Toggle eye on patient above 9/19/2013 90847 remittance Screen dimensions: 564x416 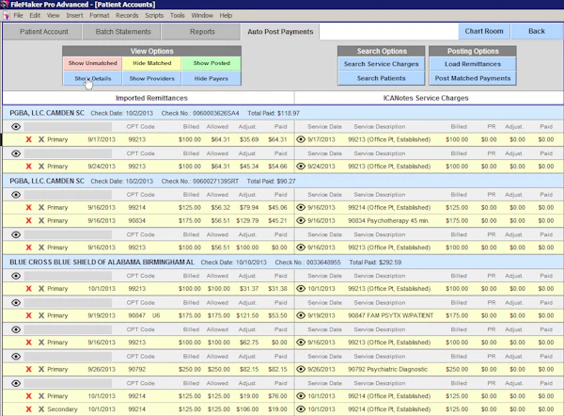pyautogui.click(x=16, y=302)
